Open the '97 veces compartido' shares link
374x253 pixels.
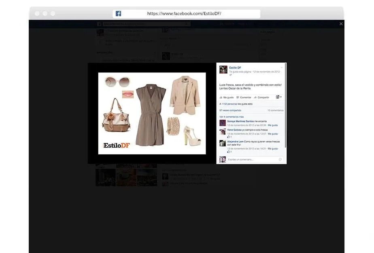230,111
